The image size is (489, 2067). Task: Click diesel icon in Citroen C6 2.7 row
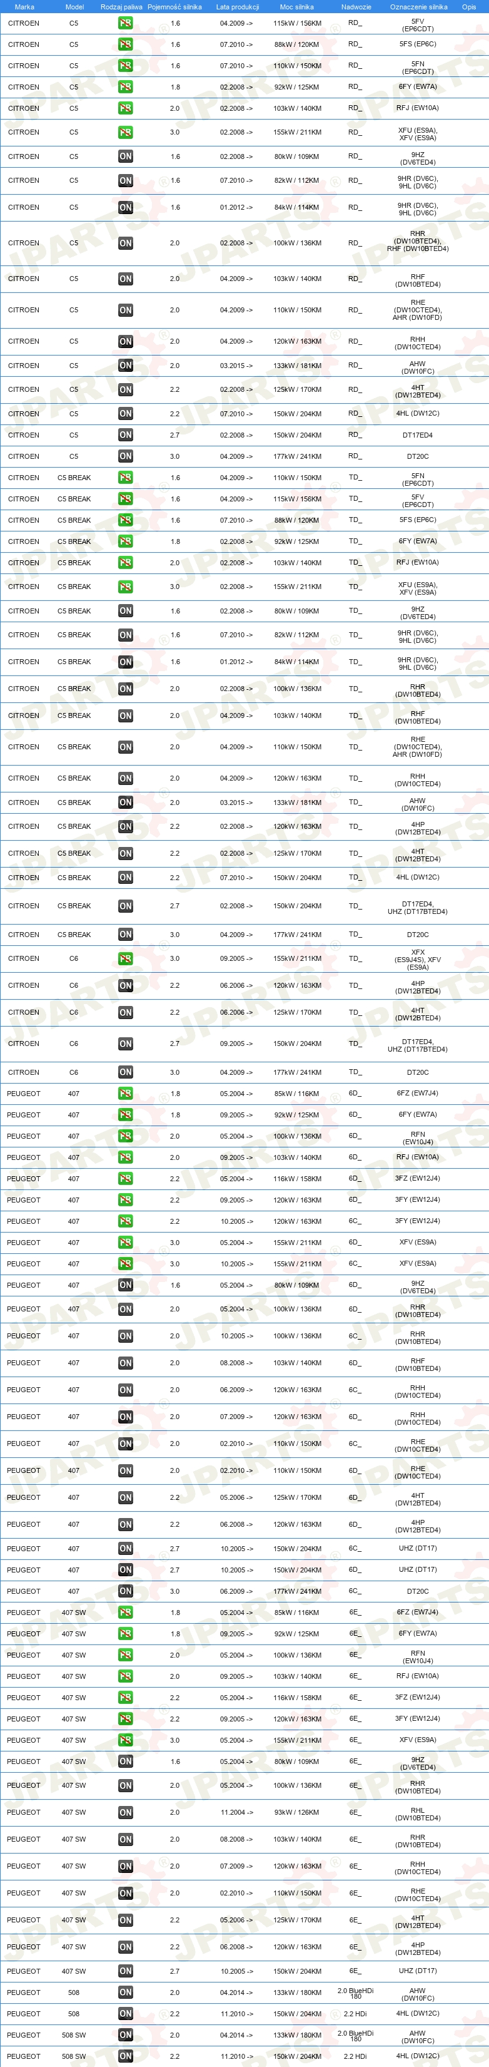(x=125, y=1044)
